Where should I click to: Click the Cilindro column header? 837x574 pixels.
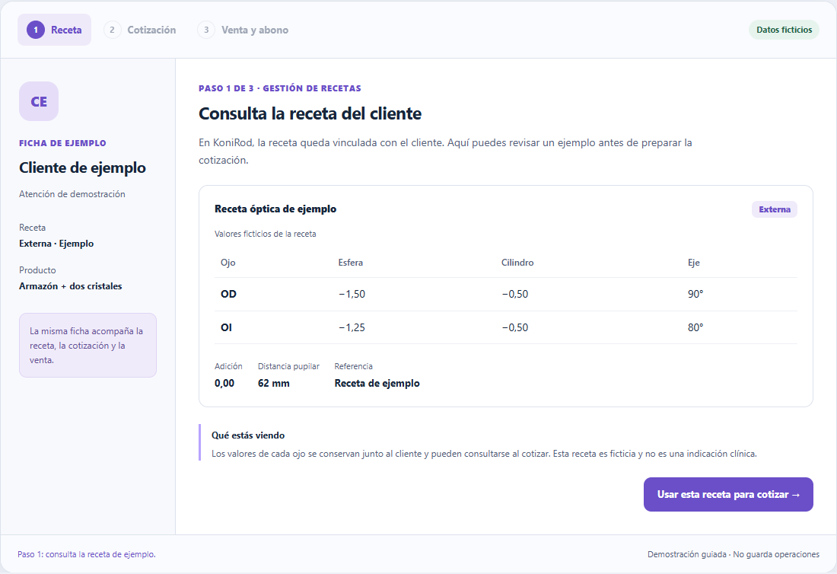pos(517,262)
